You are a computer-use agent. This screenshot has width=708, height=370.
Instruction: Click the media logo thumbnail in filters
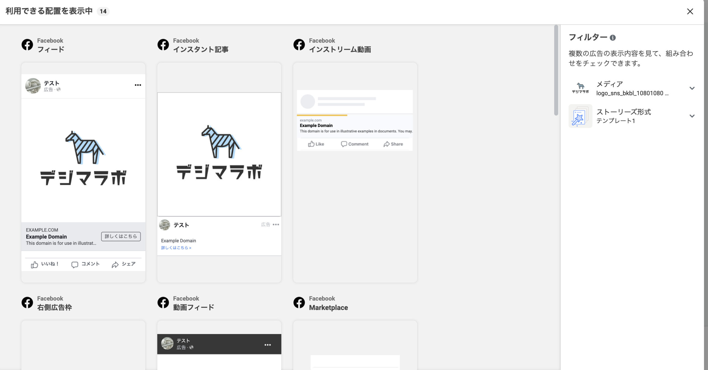point(580,88)
